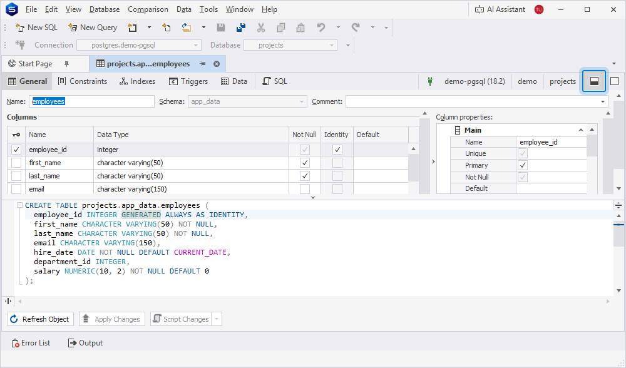Toggle Primary checkbox in Column properties
The width and height of the screenshot is (626, 368).
pyautogui.click(x=523, y=165)
